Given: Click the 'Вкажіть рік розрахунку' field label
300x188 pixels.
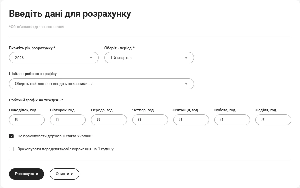Looking at the screenshot, I should click(x=32, y=48).
